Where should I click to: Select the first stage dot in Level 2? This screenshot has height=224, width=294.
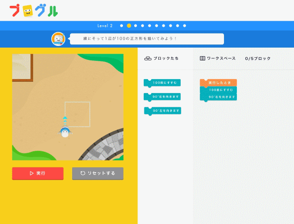click(x=121, y=26)
